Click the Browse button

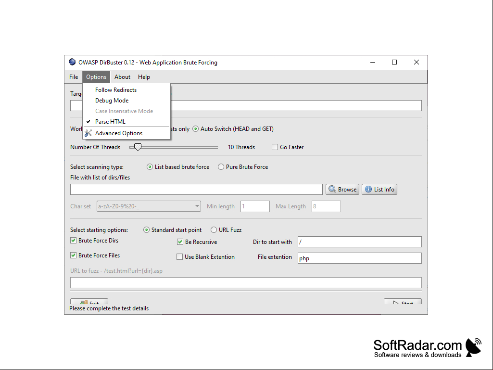[342, 190]
